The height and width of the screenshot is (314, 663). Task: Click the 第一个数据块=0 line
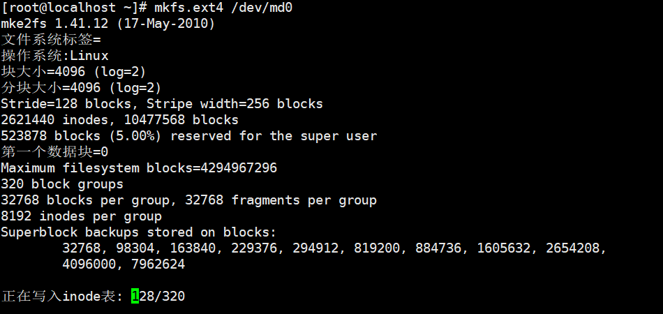pos(54,152)
